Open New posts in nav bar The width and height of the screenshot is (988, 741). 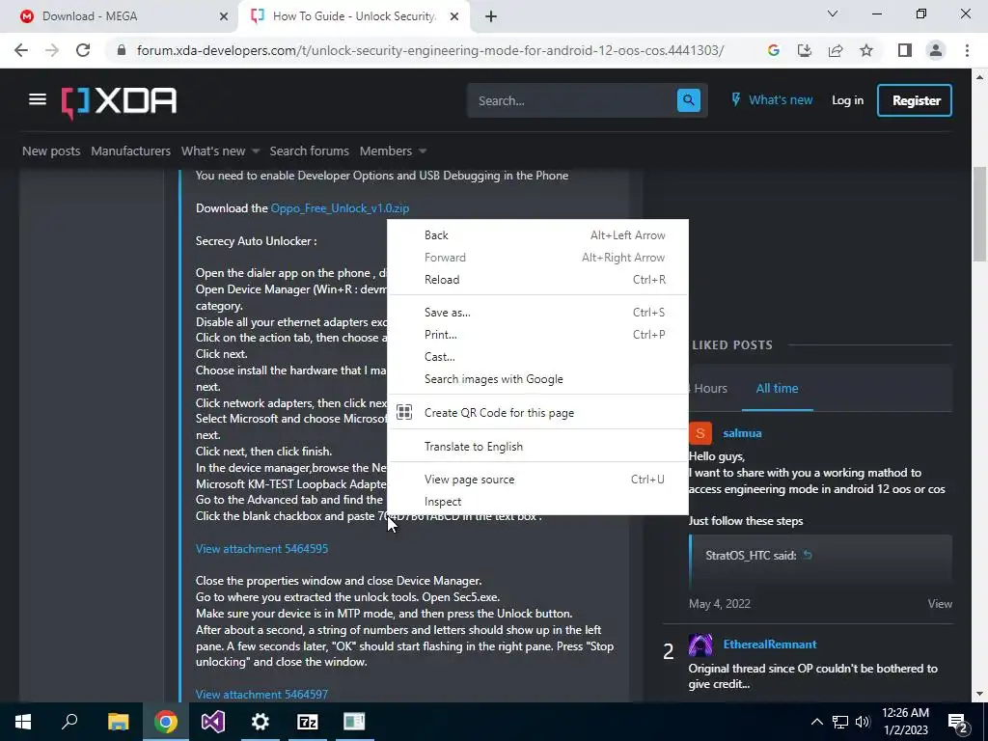click(x=51, y=151)
